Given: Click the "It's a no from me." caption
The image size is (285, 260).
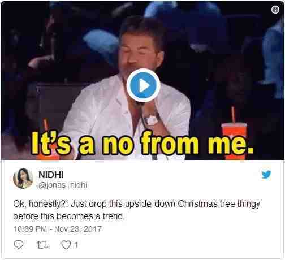Looking at the screenshot, I should 142,144.
